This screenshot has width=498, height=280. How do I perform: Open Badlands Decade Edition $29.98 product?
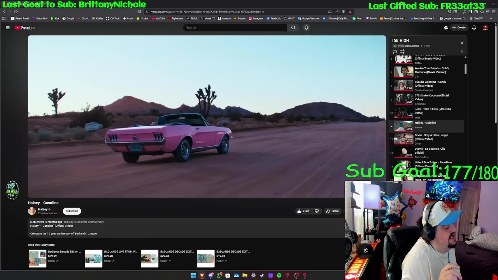(167, 259)
